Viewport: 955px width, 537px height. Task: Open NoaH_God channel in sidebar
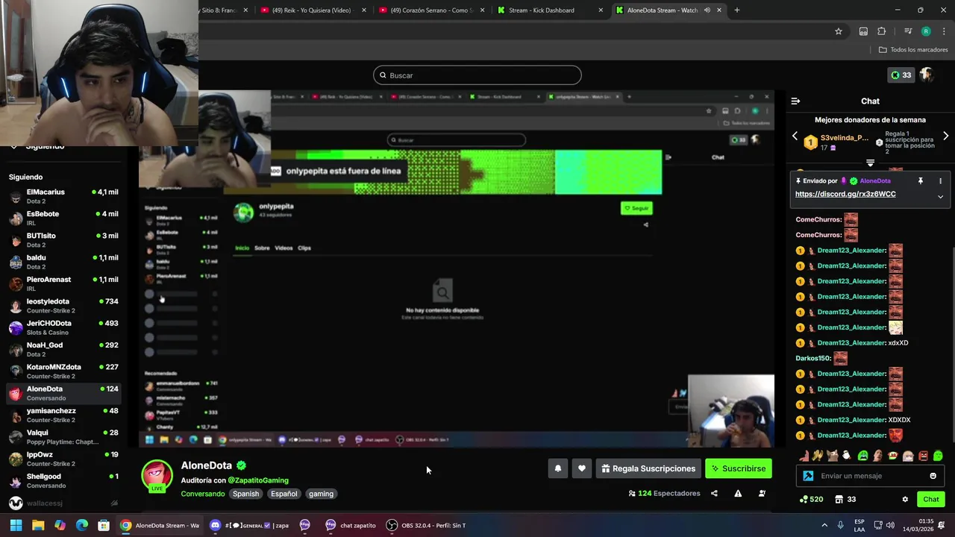point(63,349)
